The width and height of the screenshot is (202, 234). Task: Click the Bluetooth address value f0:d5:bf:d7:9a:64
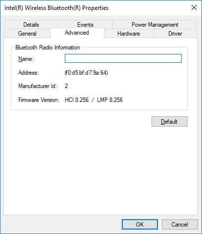click(86, 73)
